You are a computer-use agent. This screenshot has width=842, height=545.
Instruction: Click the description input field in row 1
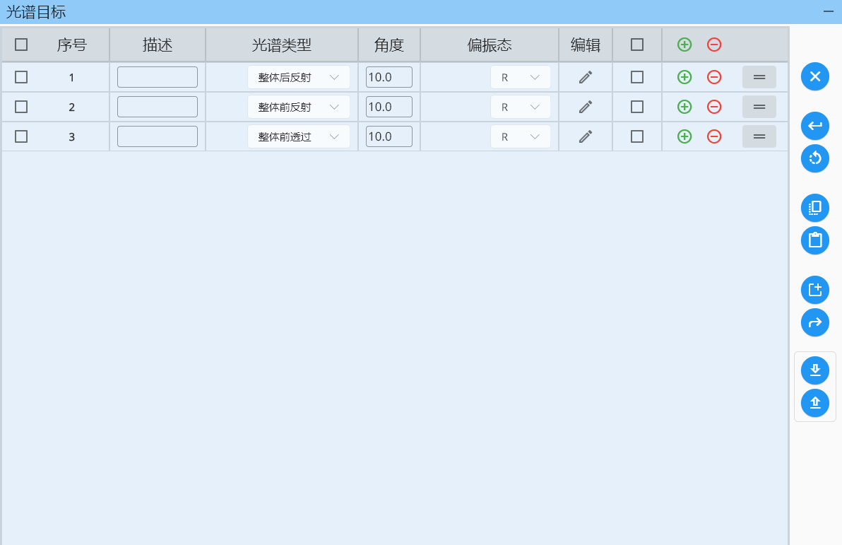coord(157,77)
